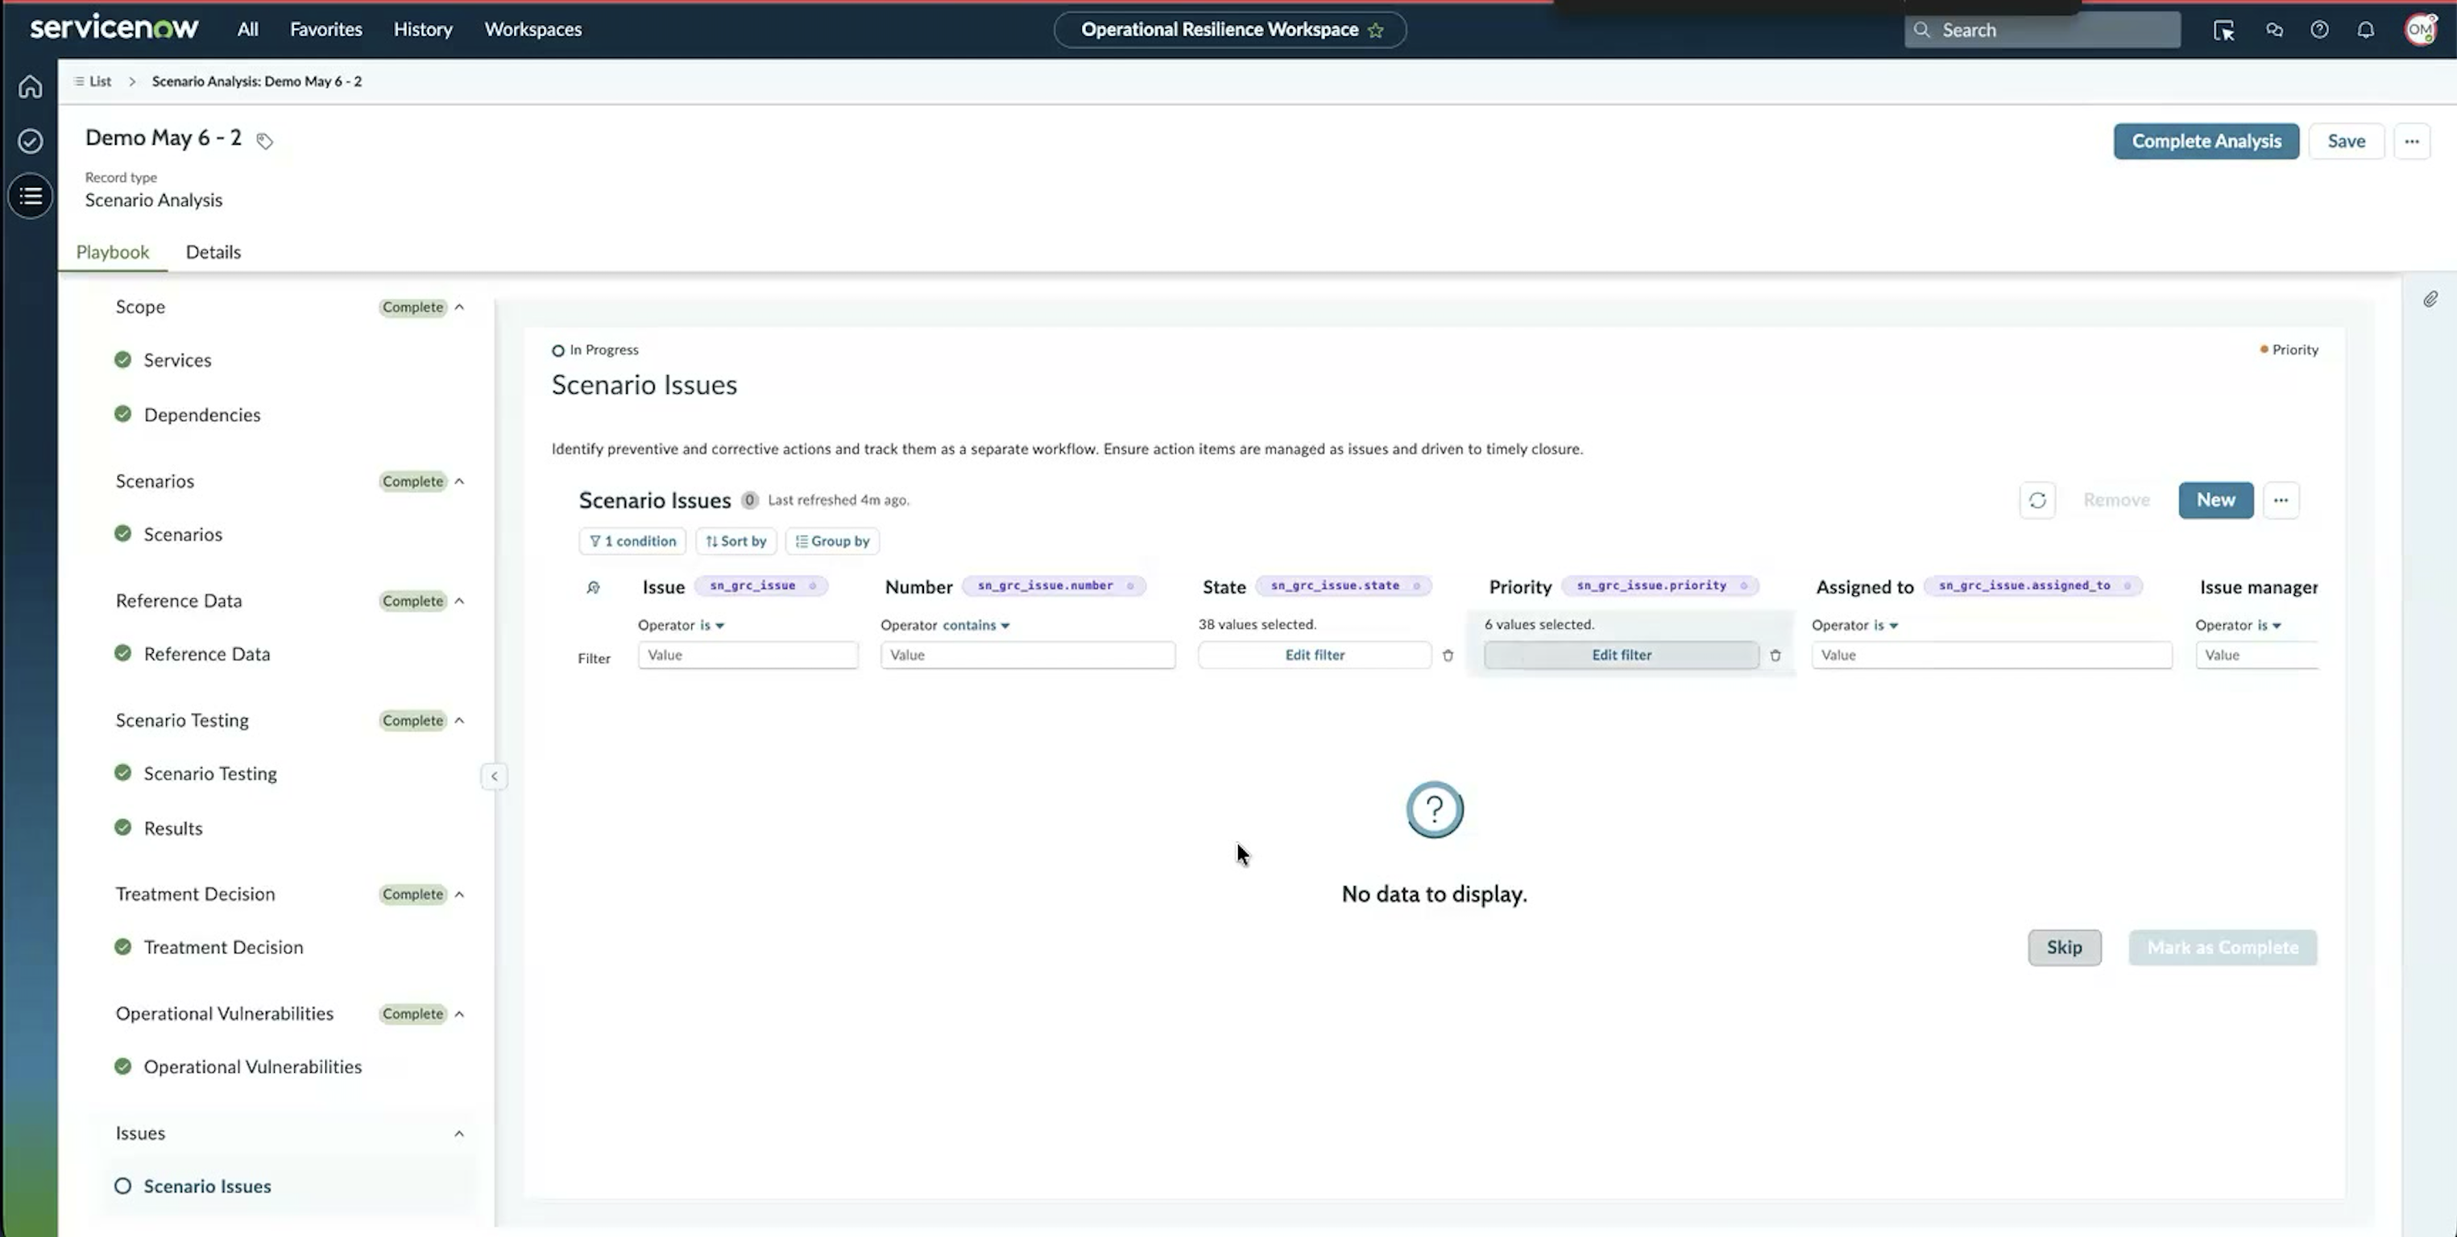Click the dot icon on sn_grc_issue.state tag

(x=1416, y=585)
